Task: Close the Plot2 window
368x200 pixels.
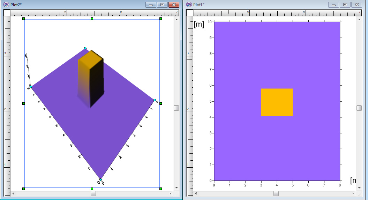Action: click(x=173, y=5)
